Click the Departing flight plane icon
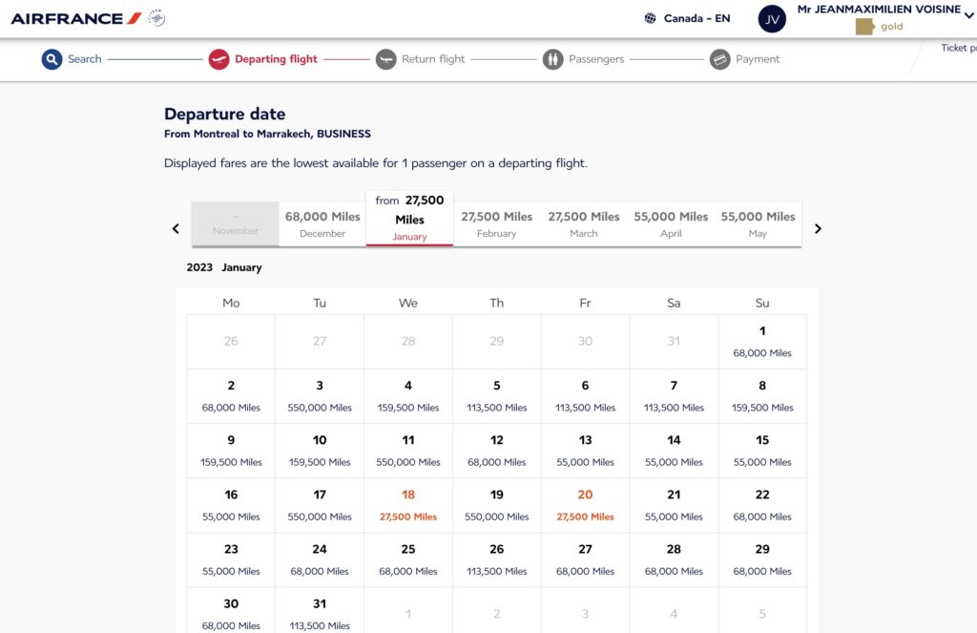This screenshot has width=977, height=633. pyautogui.click(x=218, y=59)
